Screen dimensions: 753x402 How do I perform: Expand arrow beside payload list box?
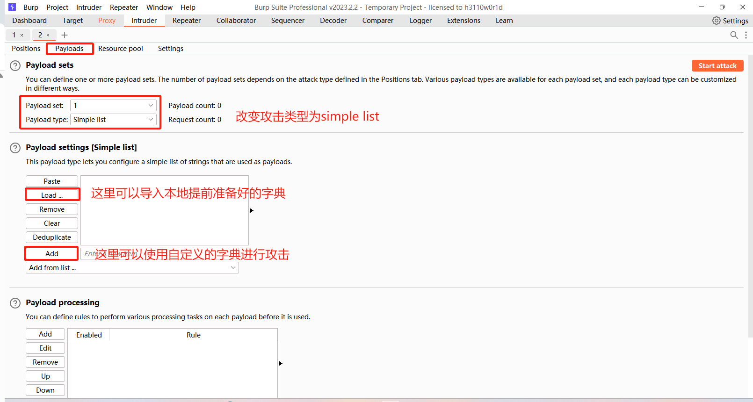252,211
